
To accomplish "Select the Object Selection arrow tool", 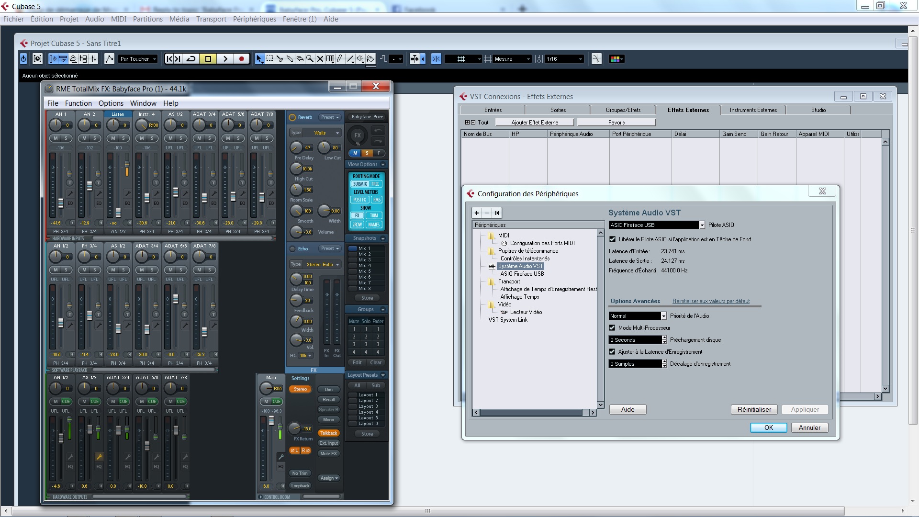I will pyautogui.click(x=259, y=59).
